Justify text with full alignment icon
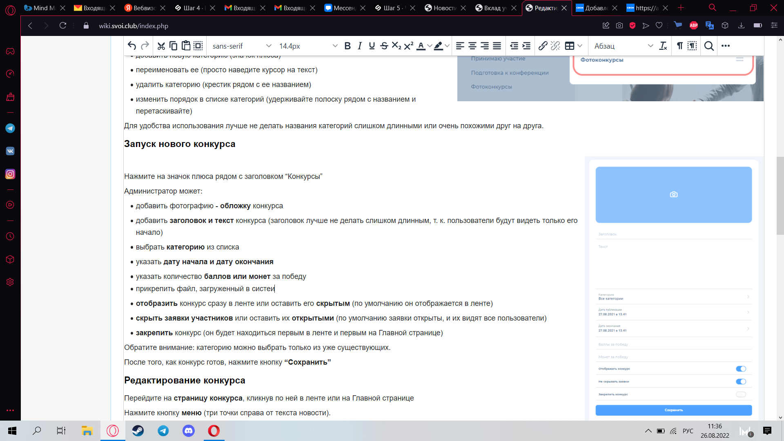The width and height of the screenshot is (784, 441). pos(497,46)
